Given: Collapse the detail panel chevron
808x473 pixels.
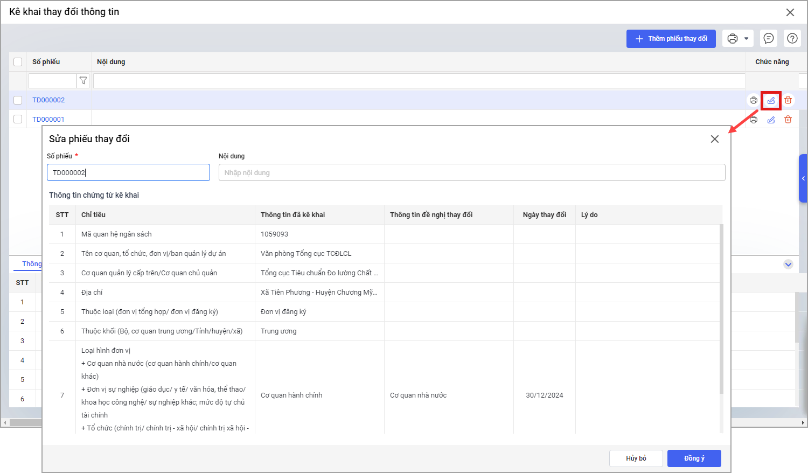Looking at the screenshot, I should point(788,264).
